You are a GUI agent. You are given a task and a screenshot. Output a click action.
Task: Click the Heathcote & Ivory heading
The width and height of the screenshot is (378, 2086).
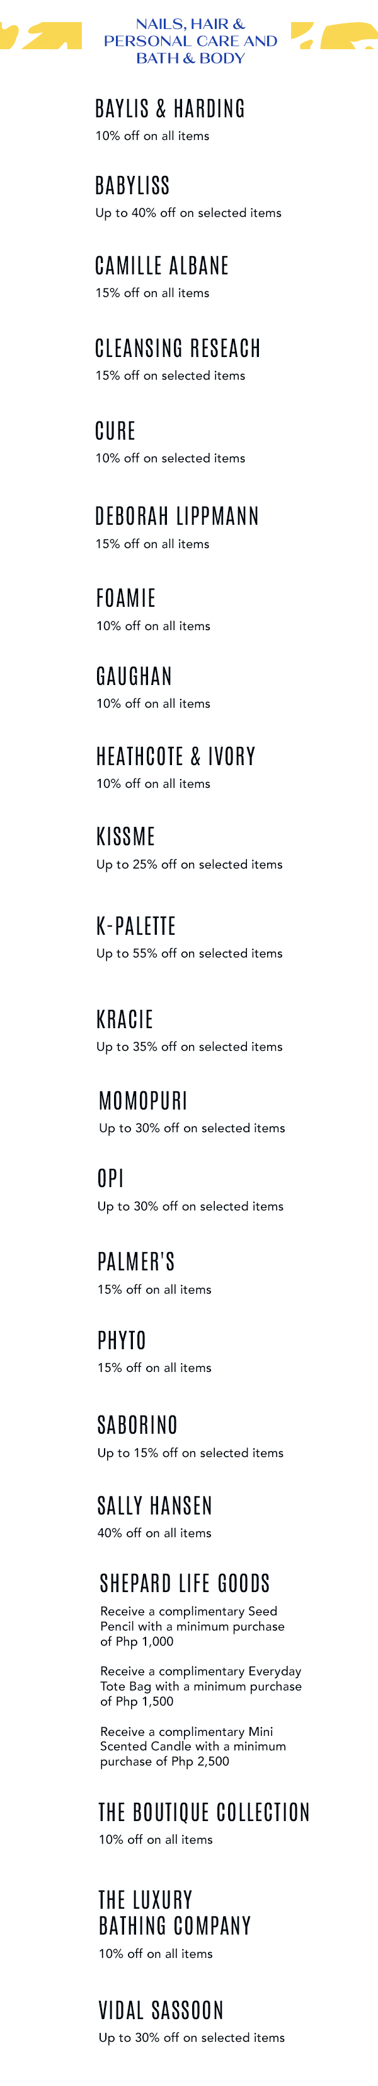pos(176,756)
